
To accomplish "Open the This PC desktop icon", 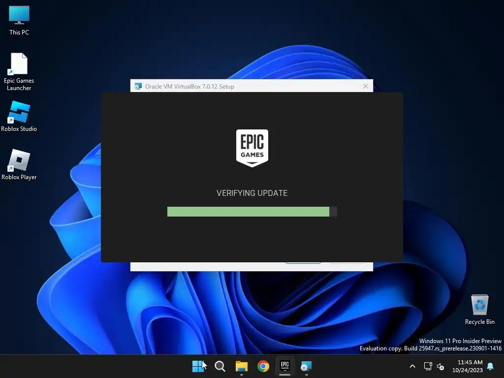I will tap(19, 21).
